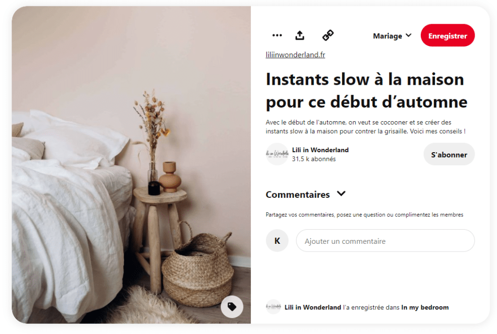
Task: Click the share upload icon
Action: point(300,35)
